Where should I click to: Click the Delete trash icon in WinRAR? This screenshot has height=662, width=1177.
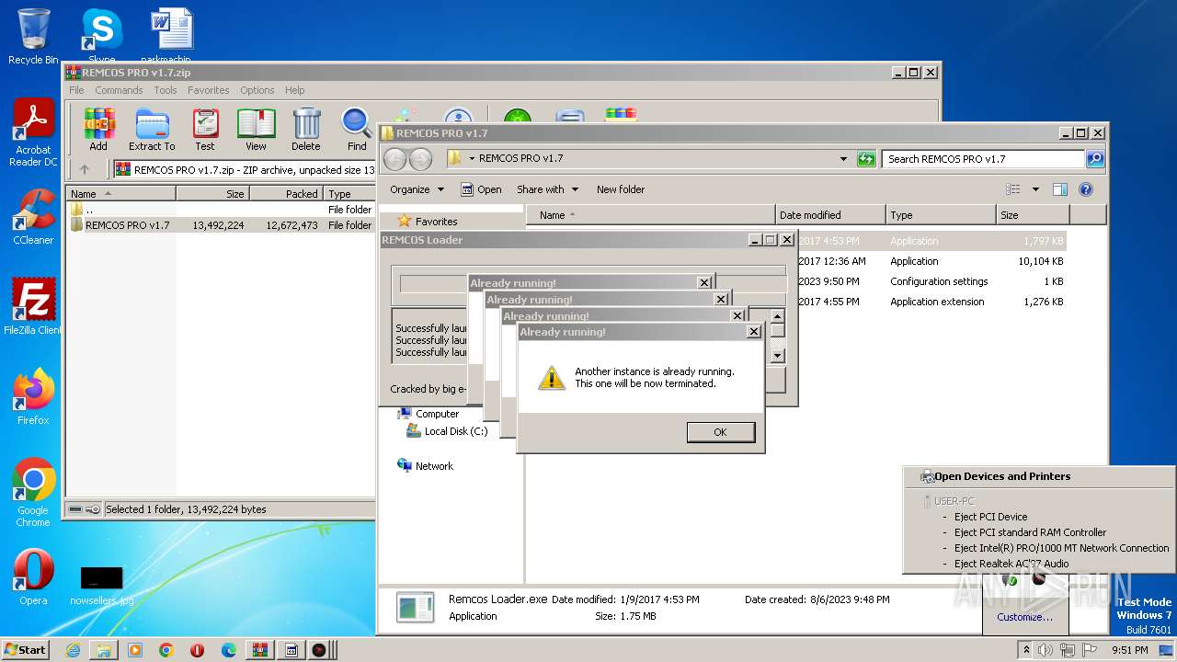pos(306,130)
